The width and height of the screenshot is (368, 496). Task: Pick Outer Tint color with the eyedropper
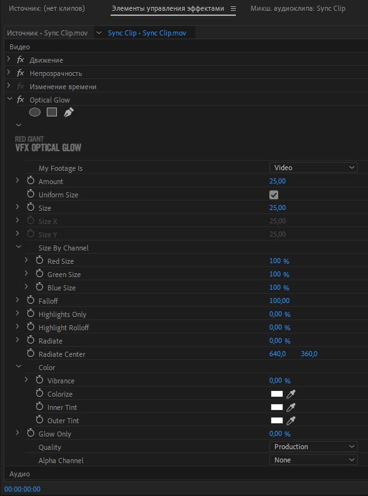point(291,421)
